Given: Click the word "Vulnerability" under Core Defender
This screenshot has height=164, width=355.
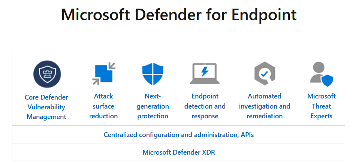Looking at the screenshot, I should click(x=46, y=107).
